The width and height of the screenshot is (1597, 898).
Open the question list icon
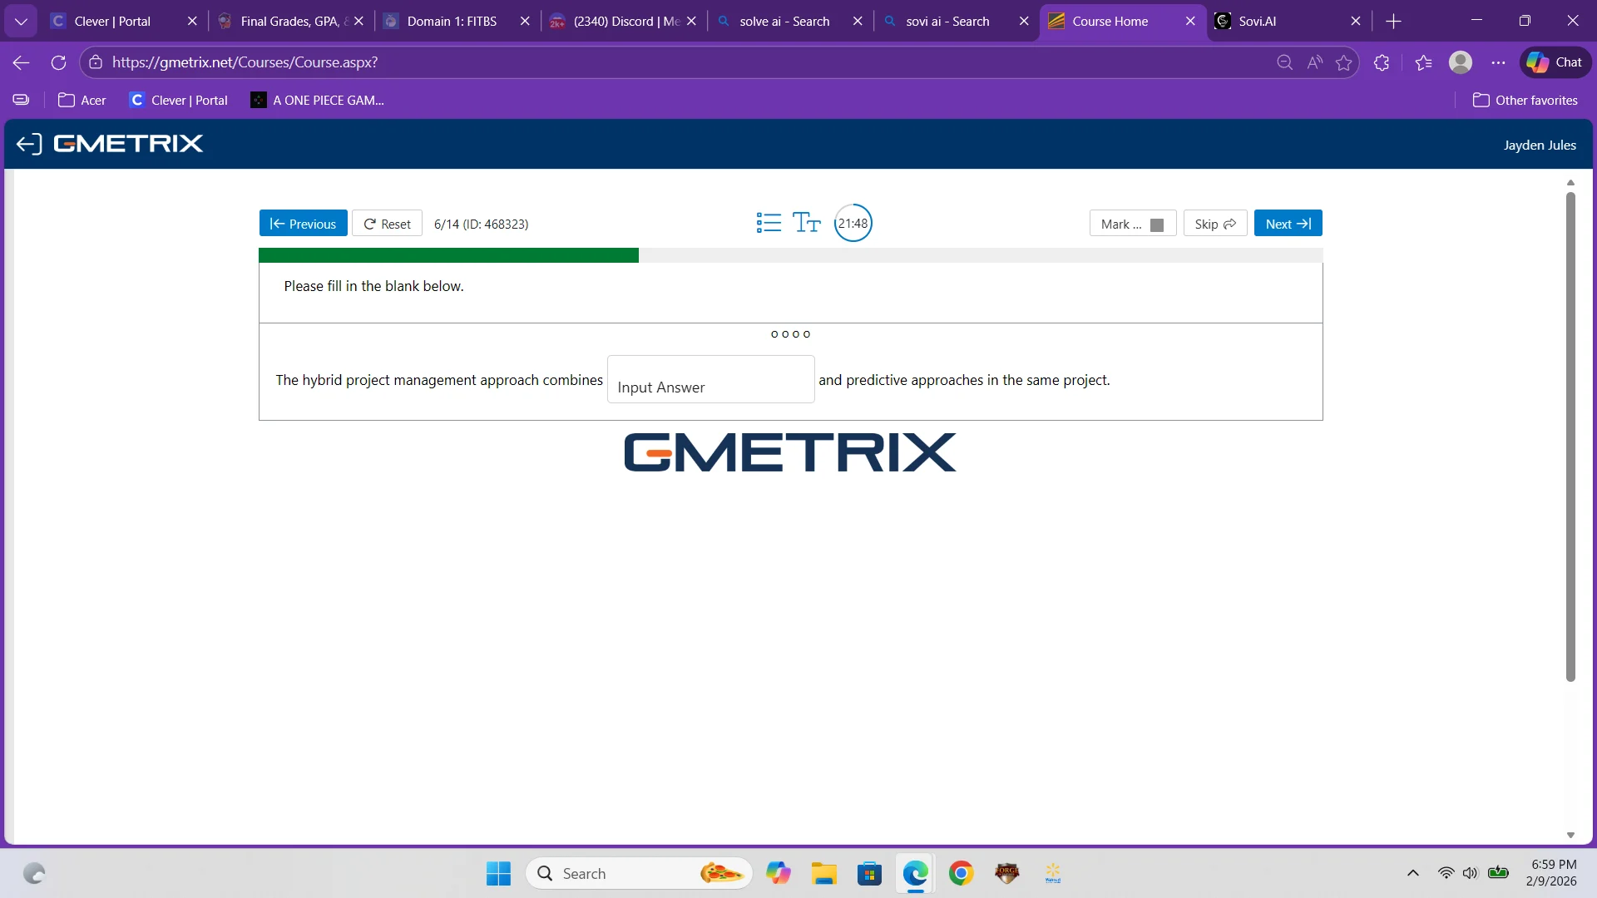pyautogui.click(x=769, y=223)
